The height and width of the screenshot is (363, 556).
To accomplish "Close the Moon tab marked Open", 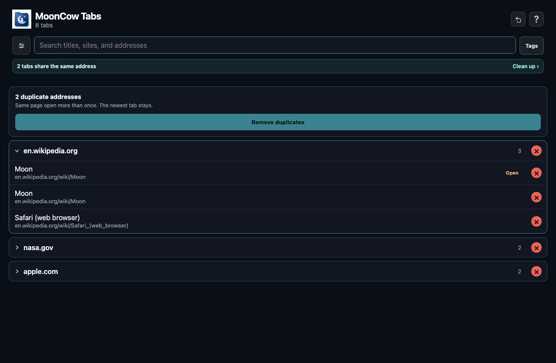I will (536, 173).
